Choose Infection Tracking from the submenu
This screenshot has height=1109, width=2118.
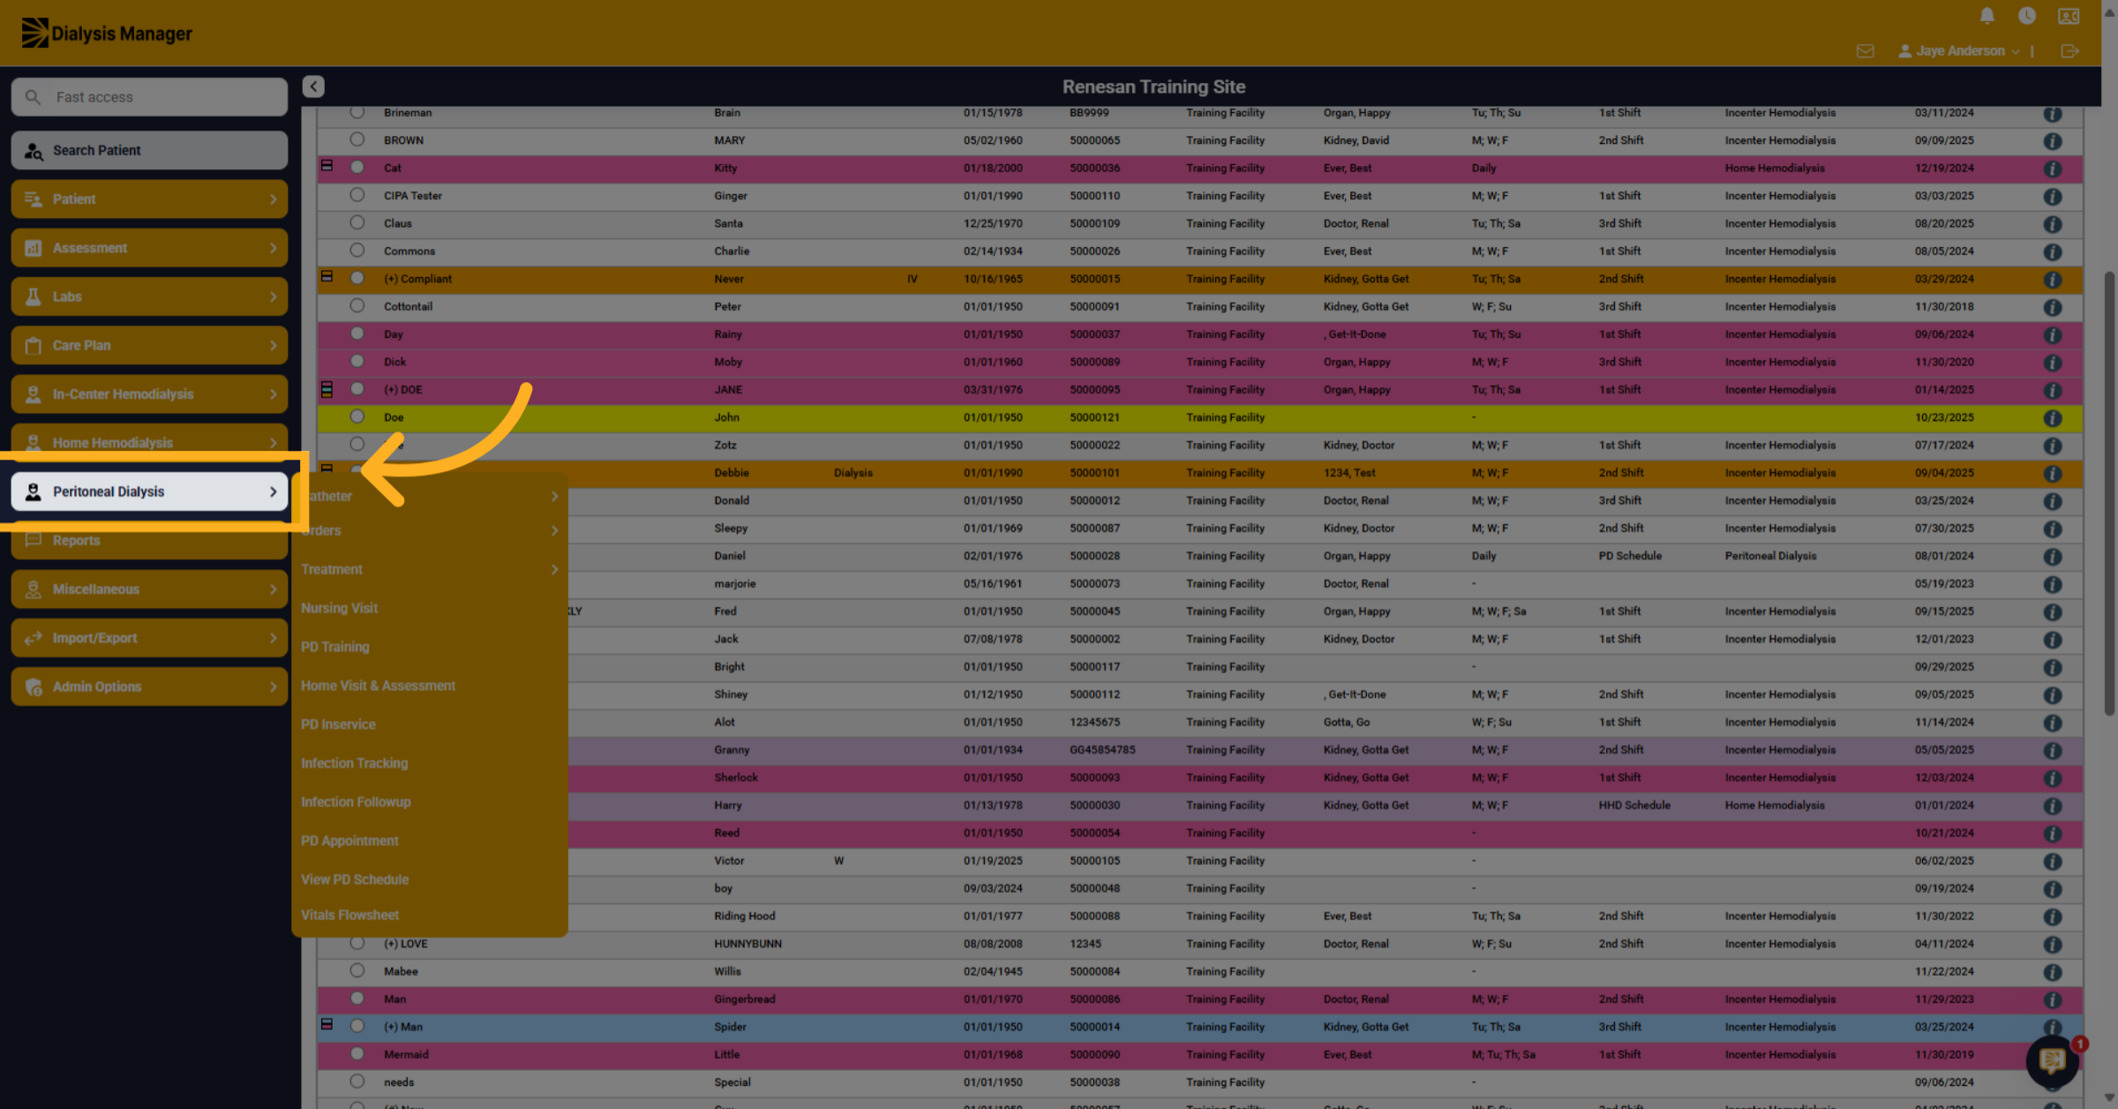[354, 764]
